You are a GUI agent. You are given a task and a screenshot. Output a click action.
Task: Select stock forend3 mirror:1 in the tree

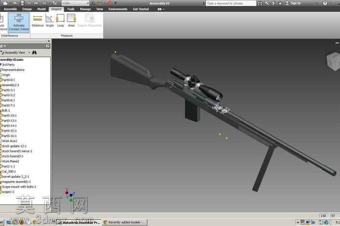click(17, 151)
